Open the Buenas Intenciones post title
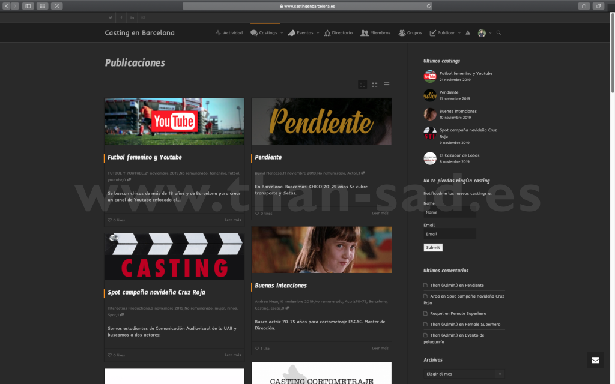This screenshot has width=615, height=384. click(281, 286)
